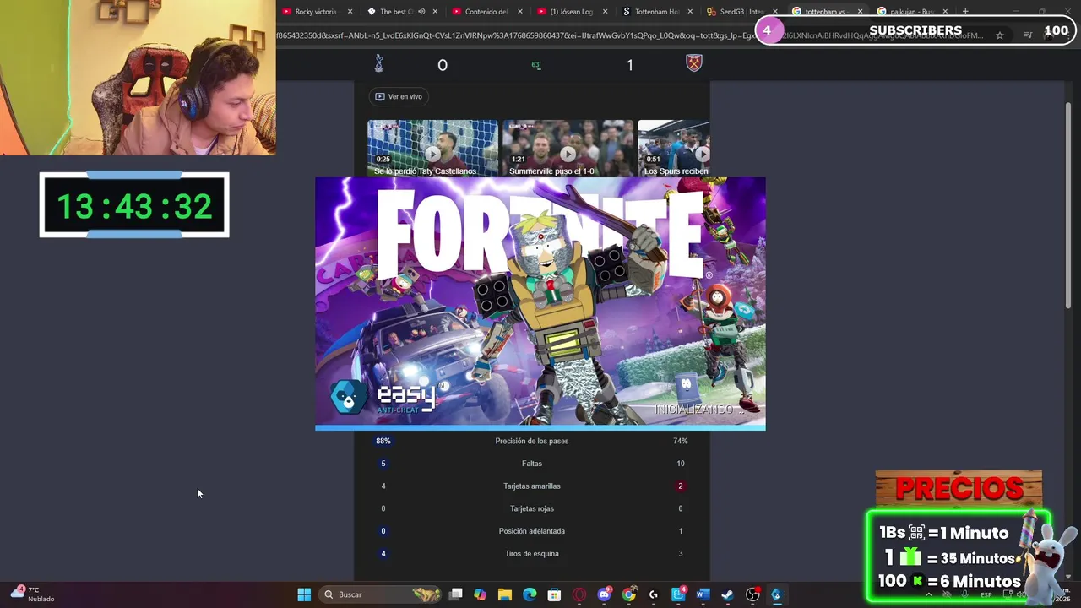The image size is (1081, 608).
Task: Click the West Ham team crest
Action: 694,62
